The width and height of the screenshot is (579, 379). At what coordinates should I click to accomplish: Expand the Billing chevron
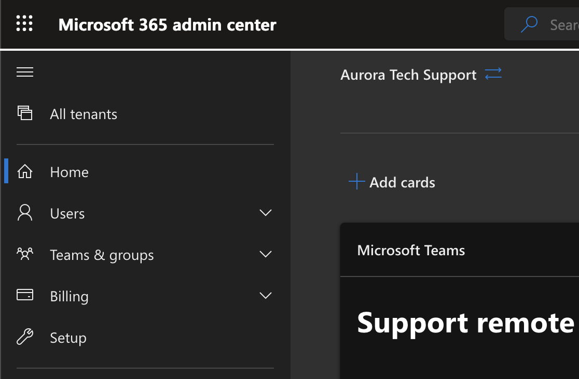[266, 295]
